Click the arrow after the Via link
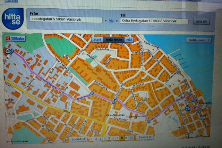 pos(117,21)
